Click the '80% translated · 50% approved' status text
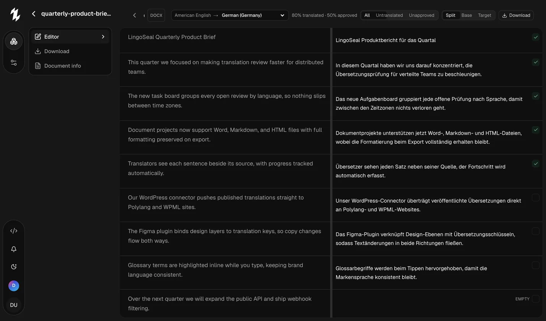 pyautogui.click(x=324, y=15)
